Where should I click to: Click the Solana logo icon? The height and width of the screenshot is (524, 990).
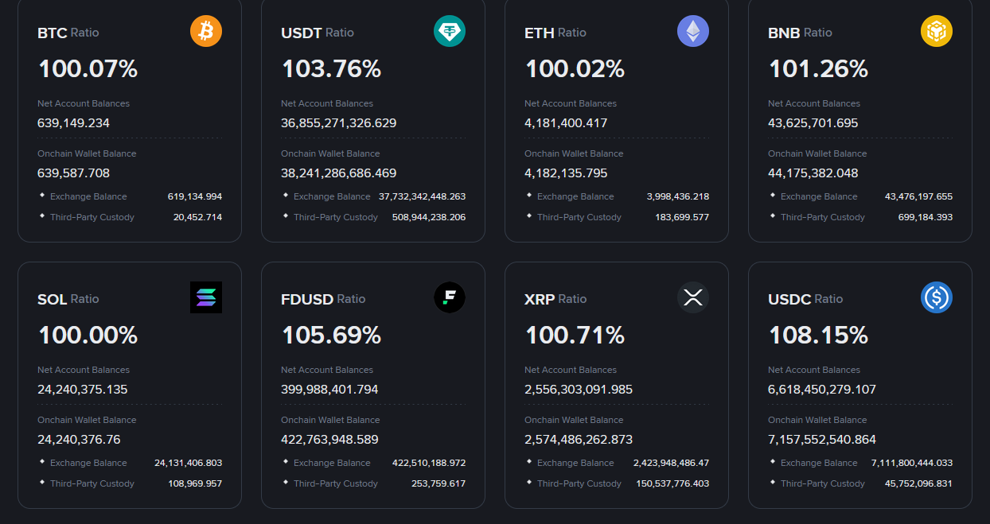pyautogui.click(x=206, y=297)
